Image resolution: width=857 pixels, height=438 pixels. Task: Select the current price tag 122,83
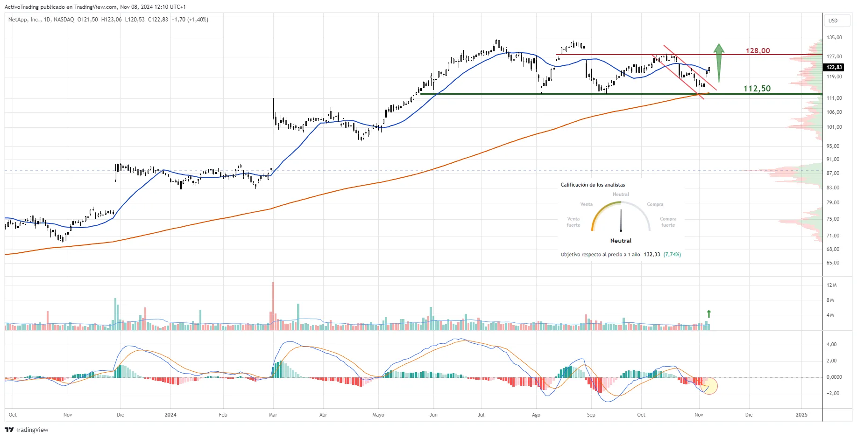(834, 68)
